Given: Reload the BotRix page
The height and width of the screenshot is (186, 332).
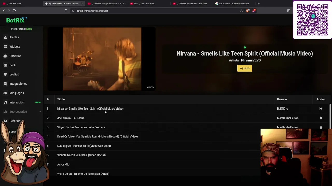Looking at the screenshot, I should (x=14, y=11).
